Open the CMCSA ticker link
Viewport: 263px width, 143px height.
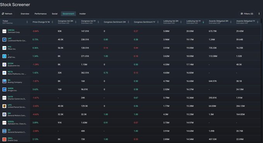[11, 30]
